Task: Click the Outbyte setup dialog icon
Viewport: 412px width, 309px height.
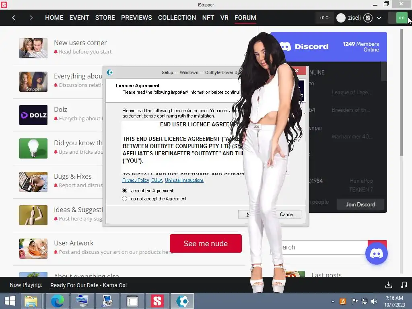Action: 110,72
